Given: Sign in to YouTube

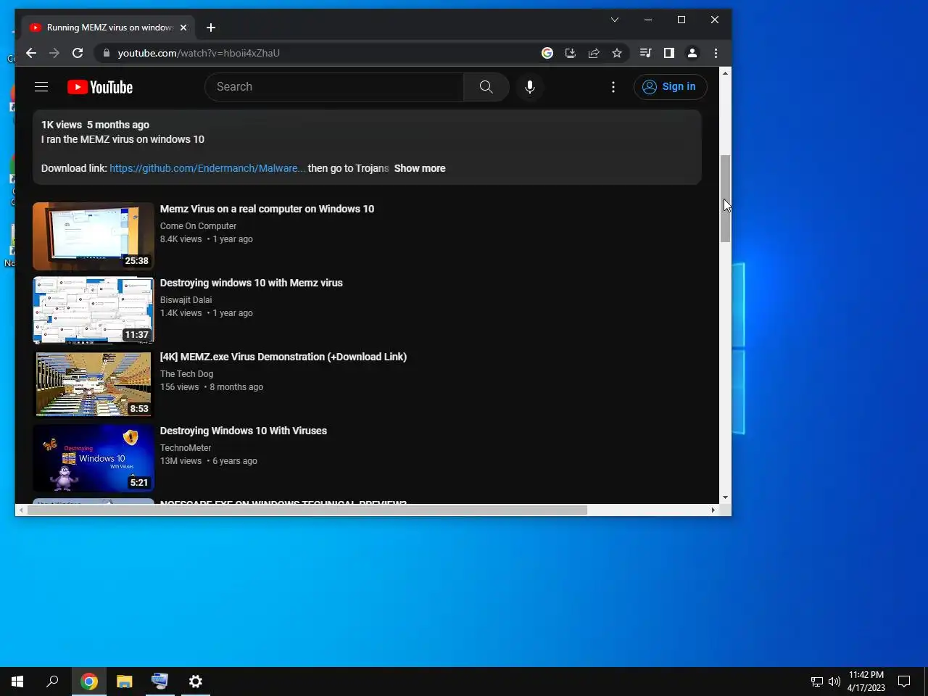Looking at the screenshot, I should (670, 87).
